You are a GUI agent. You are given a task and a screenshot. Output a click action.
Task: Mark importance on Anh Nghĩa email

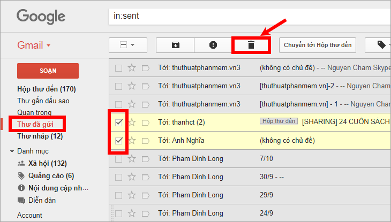point(145,141)
